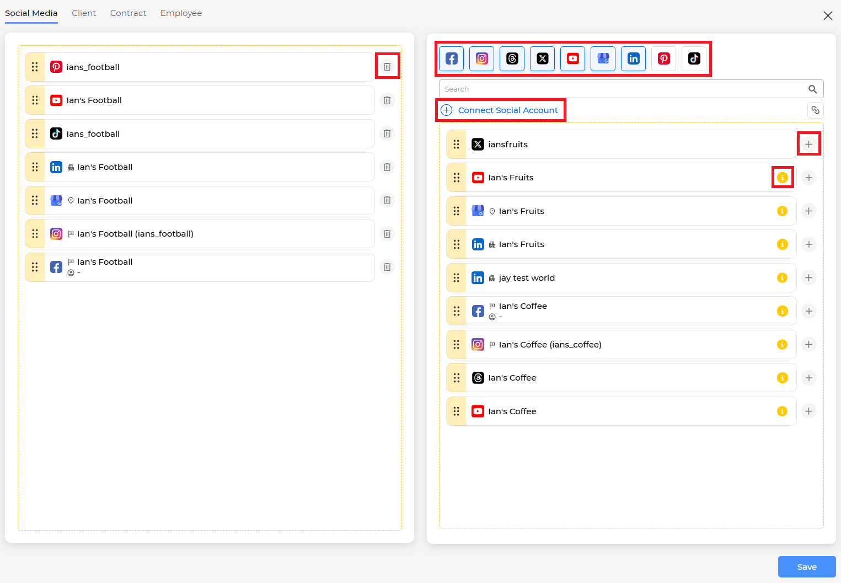
Task: Filter accounts by Threads icon
Action: (x=512, y=58)
